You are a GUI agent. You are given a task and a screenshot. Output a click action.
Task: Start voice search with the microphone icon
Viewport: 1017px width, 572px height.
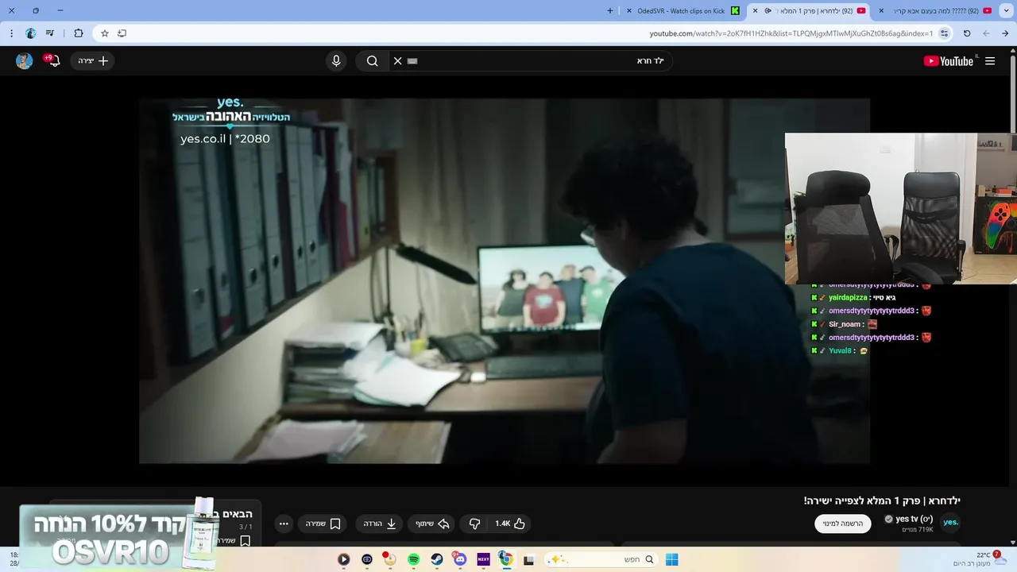tap(336, 61)
